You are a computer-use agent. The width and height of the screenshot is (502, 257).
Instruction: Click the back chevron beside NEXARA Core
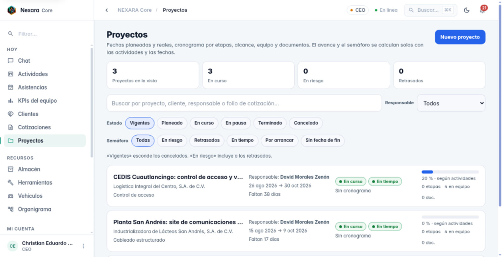pos(107,10)
